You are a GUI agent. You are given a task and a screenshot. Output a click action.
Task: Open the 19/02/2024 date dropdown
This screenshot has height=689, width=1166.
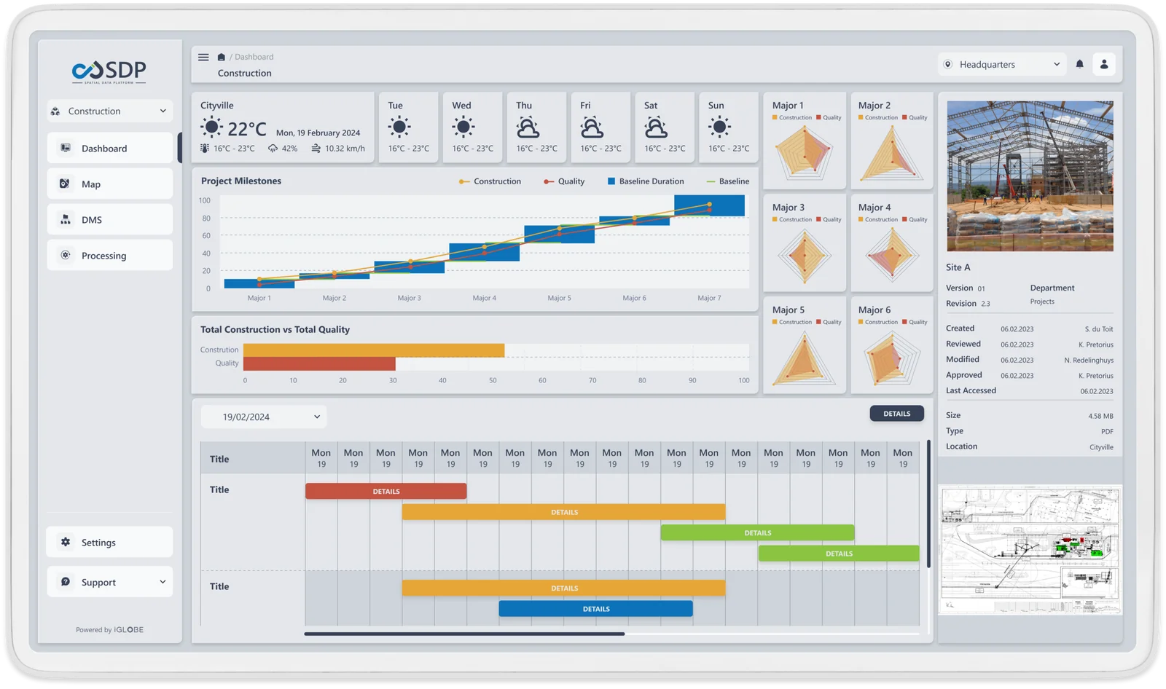264,417
